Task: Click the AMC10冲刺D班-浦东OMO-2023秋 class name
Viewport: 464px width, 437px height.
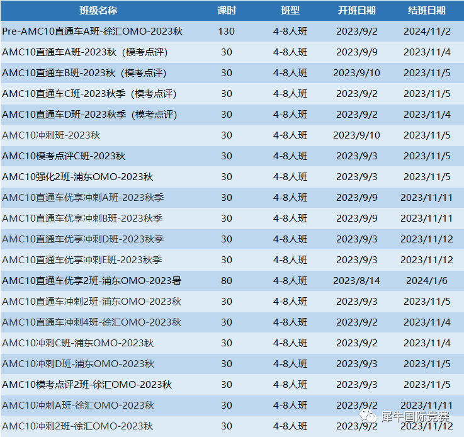Action: point(78,364)
